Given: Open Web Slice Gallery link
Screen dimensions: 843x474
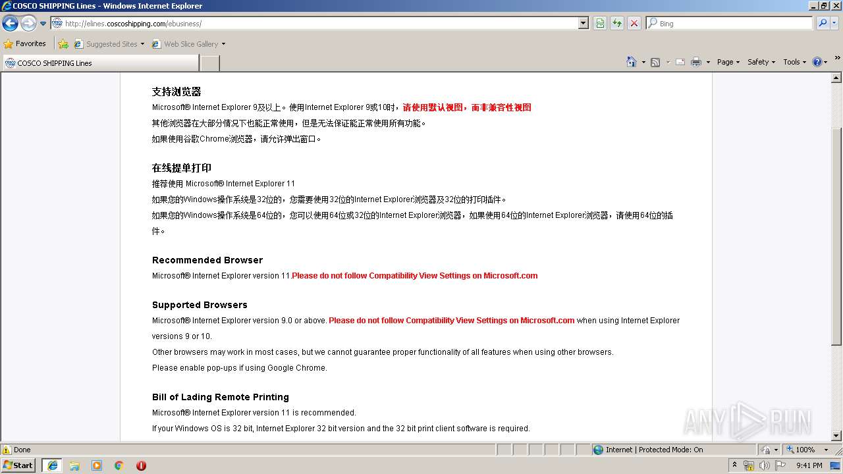Looking at the screenshot, I should [184, 44].
